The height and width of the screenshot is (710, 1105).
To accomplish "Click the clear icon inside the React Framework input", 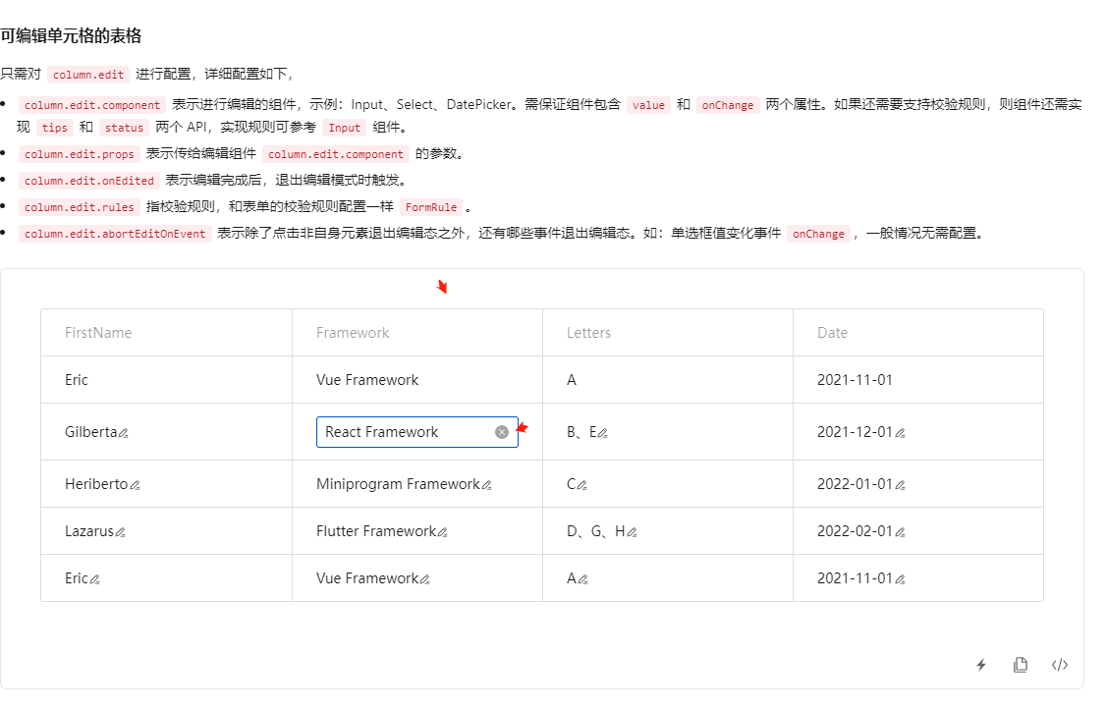I will coord(501,431).
